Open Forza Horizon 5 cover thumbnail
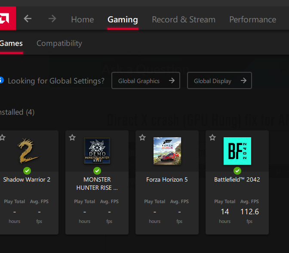Image resolution: width=289 pixels, height=253 pixels. tap(167, 151)
